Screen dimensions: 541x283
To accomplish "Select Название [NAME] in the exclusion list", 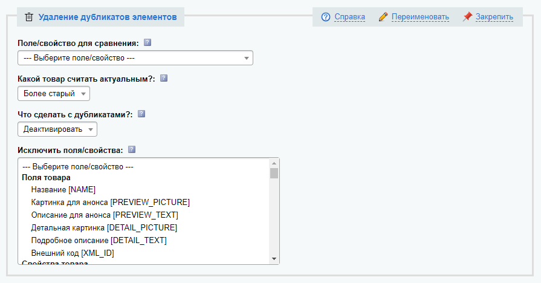I will (63, 189).
